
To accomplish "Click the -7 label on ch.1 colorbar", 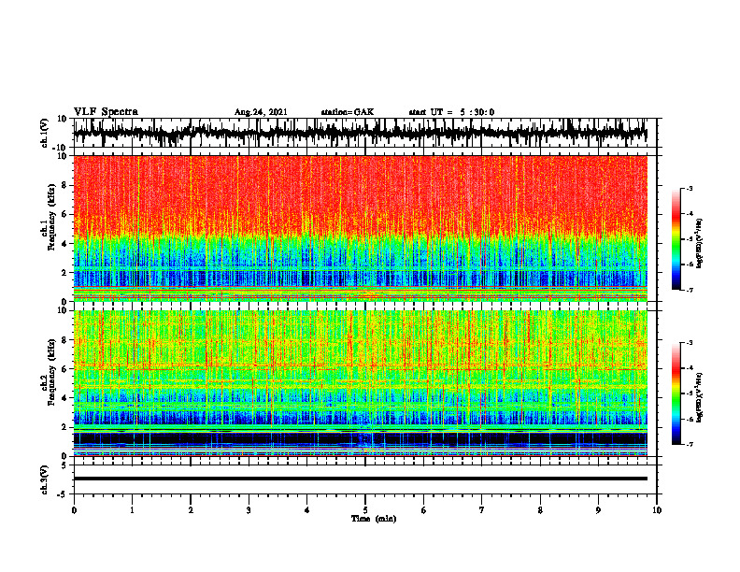I will (690, 290).
